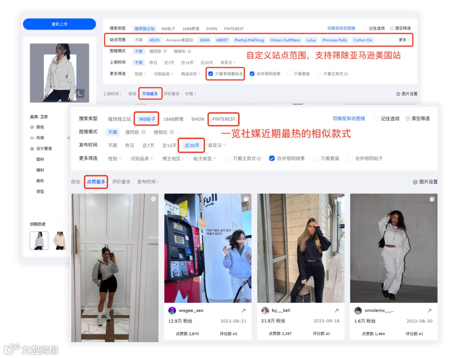Open 博主地区 dropdown
The height and width of the screenshot is (358, 449).
(173, 158)
